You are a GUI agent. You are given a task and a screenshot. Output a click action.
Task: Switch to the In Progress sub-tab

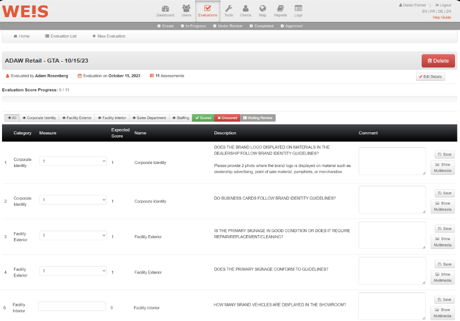click(195, 26)
